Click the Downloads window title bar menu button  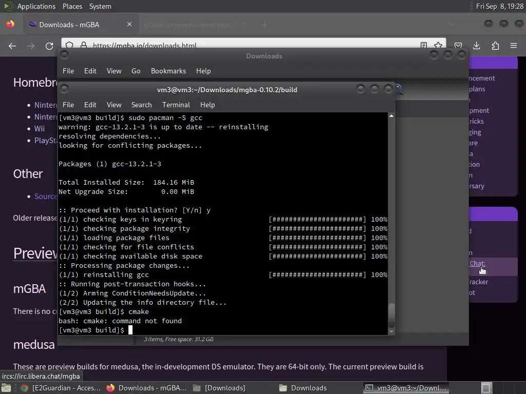click(x=64, y=55)
